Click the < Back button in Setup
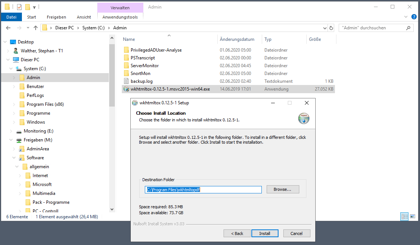Viewport: 420px width, 245px height. click(x=237, y=233)
